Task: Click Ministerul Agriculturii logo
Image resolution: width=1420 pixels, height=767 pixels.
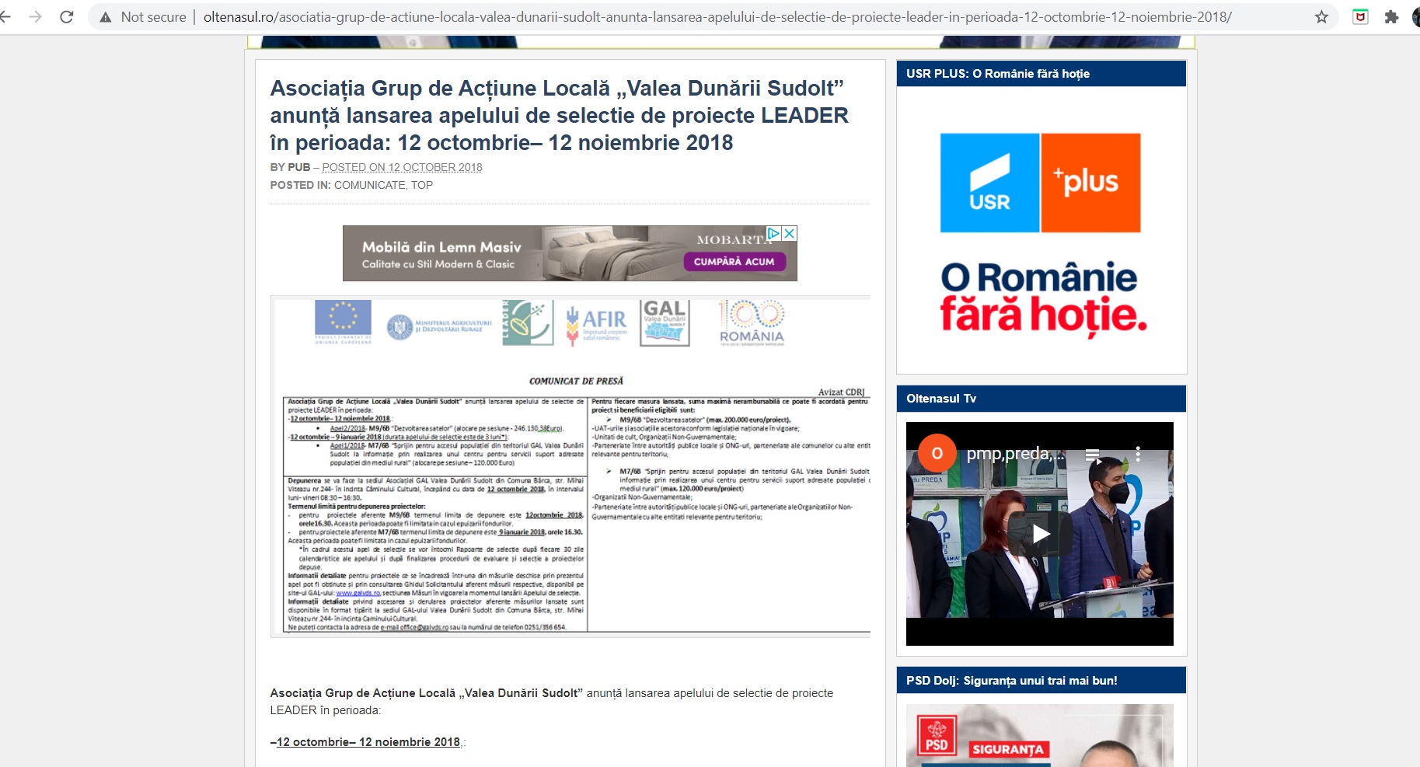Action: (439, 326)
